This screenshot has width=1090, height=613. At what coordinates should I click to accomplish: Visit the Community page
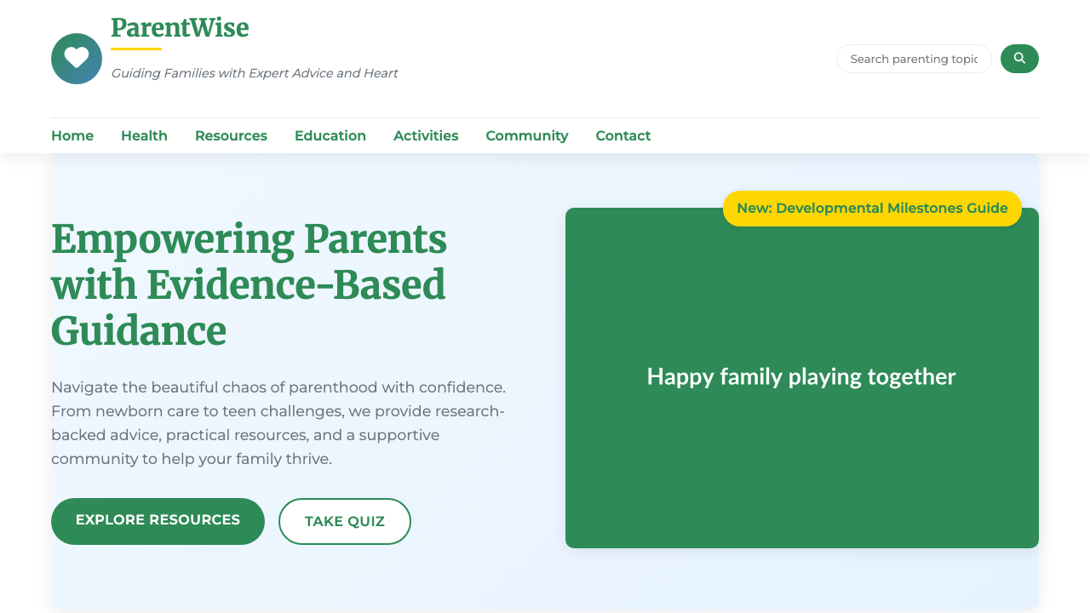point(527,135)
